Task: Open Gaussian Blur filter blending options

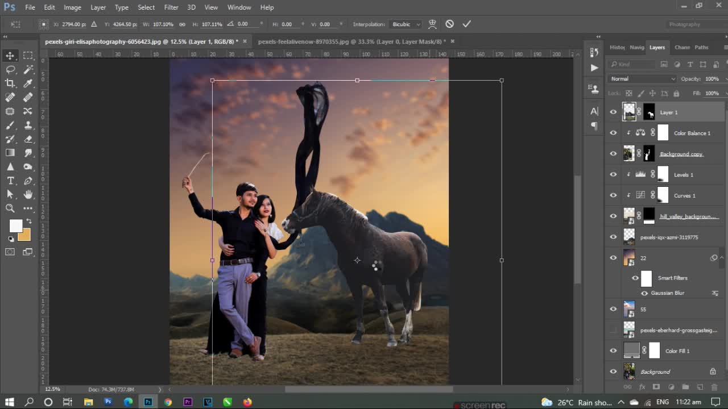Action: [715, 293]
